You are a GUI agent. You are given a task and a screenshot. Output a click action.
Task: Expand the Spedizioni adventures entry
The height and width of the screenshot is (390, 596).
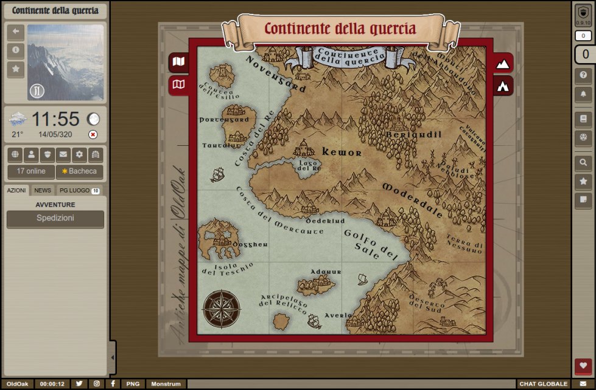pos(55,219)
